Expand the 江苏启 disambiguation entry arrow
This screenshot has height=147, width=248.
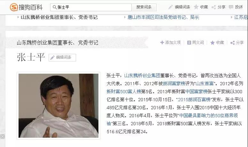point(232,17)
